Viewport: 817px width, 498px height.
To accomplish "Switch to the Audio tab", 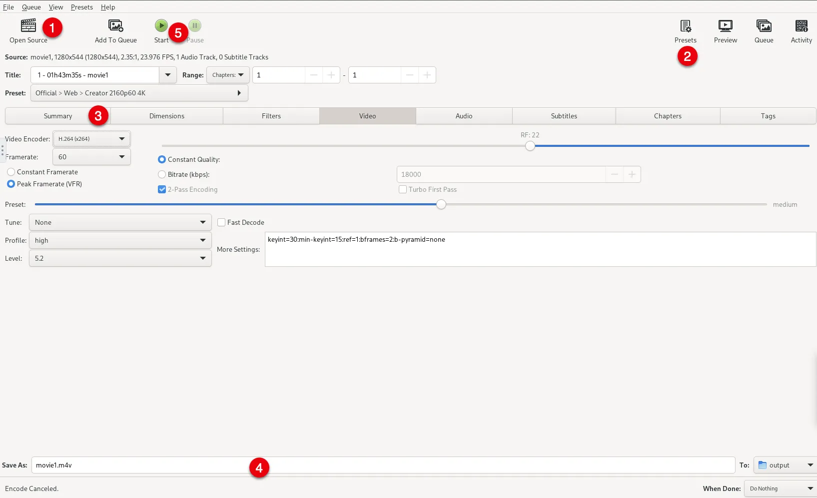I will [464, 116].
